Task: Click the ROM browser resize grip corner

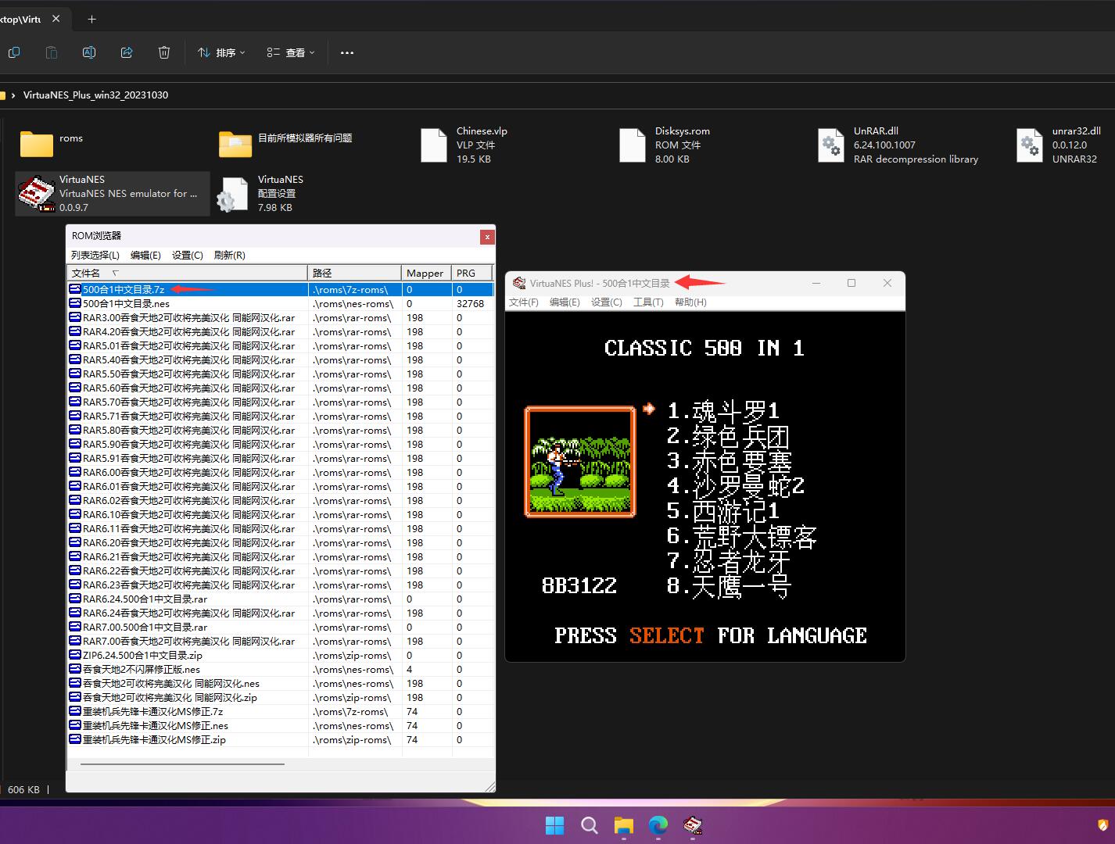Action: (x=489, y=786)
